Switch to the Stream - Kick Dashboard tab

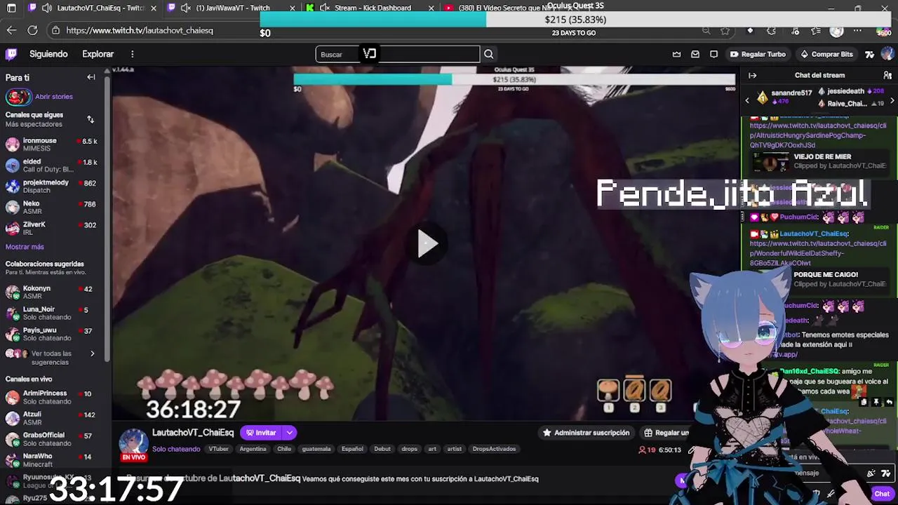pos(372,8)
